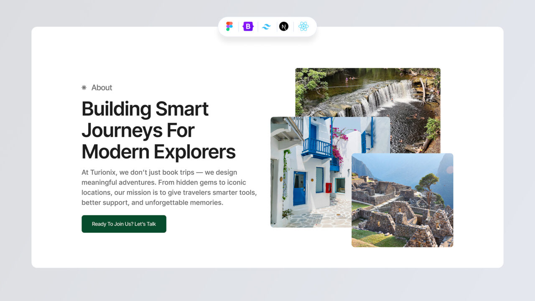Click the Ready To Join Us button
This screenshot has width=535, height=301.
click(124, 224)
